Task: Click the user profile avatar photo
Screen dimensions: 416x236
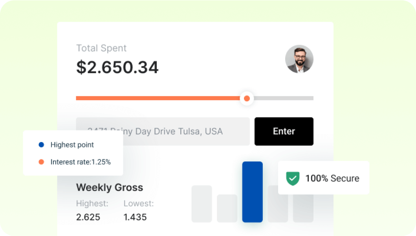Action: (x=299, y=59)
